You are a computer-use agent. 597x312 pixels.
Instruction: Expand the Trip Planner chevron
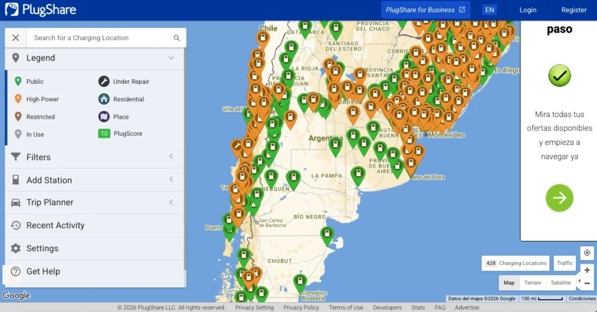171,202
